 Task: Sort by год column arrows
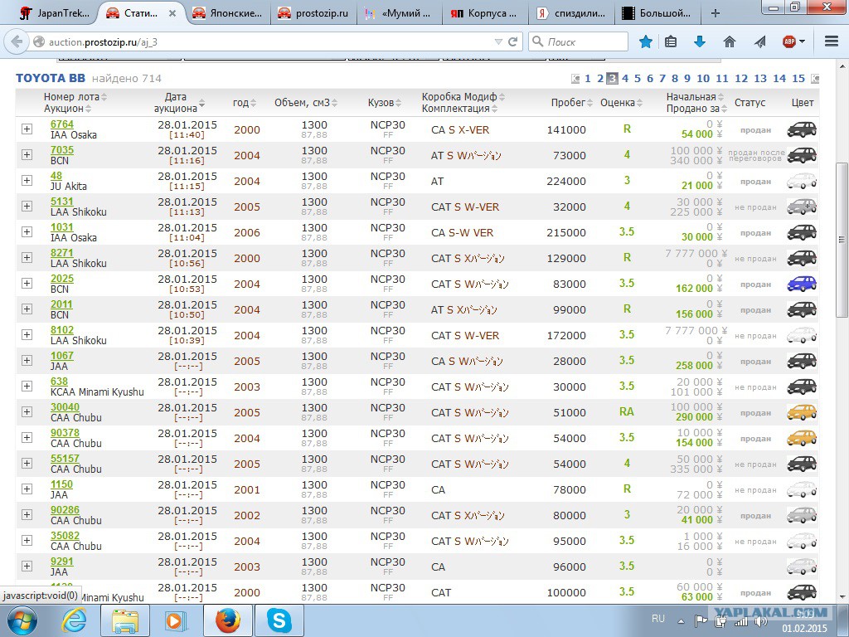point(253,103)
